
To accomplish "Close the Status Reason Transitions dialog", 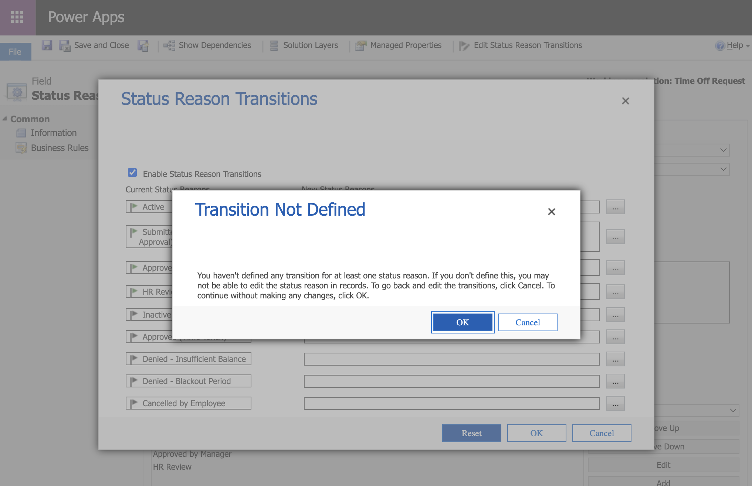I will click(625, 101).
